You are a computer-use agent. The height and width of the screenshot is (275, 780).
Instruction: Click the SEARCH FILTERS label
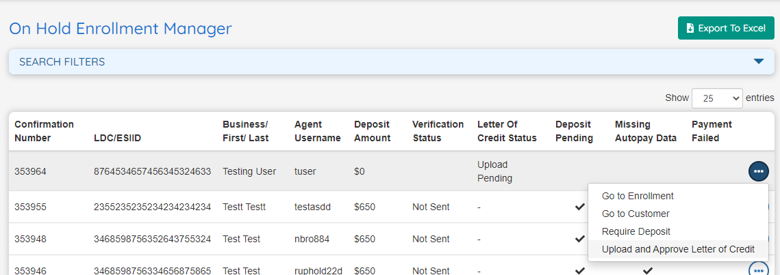coord(62,62)
